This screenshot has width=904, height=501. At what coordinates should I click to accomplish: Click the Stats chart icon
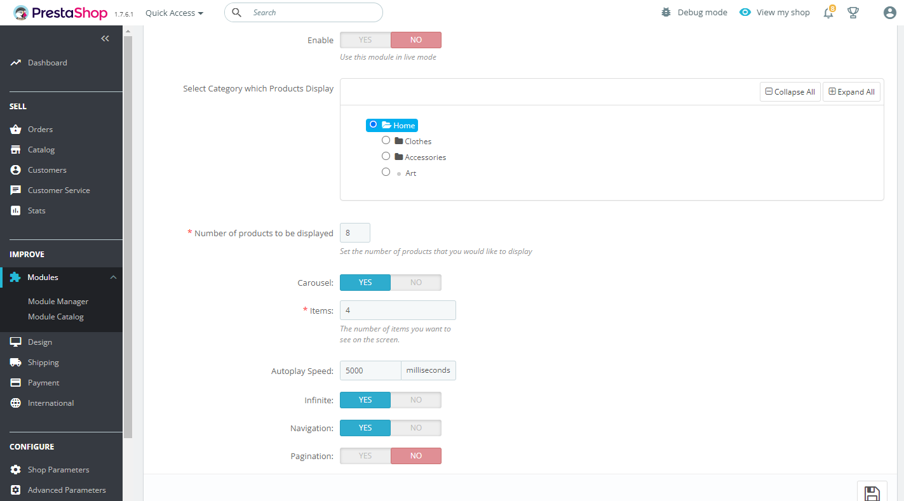[x=16, y=211]
